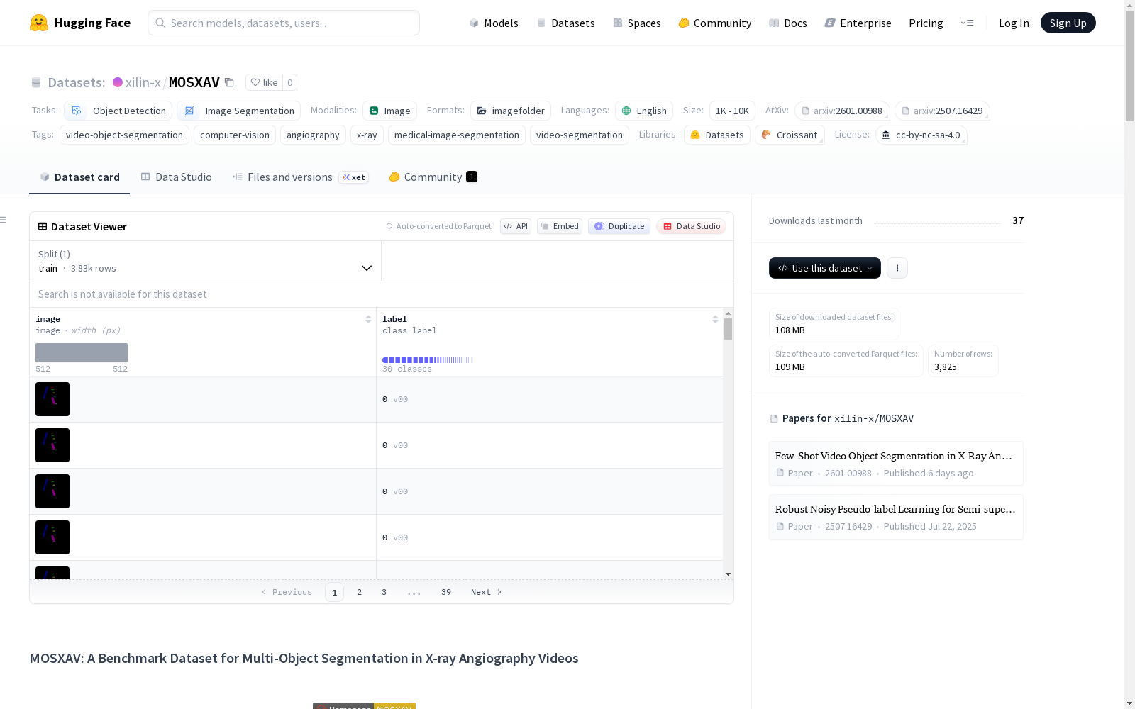
Task: Open the Datasets library tag
Action: (717, 135)
